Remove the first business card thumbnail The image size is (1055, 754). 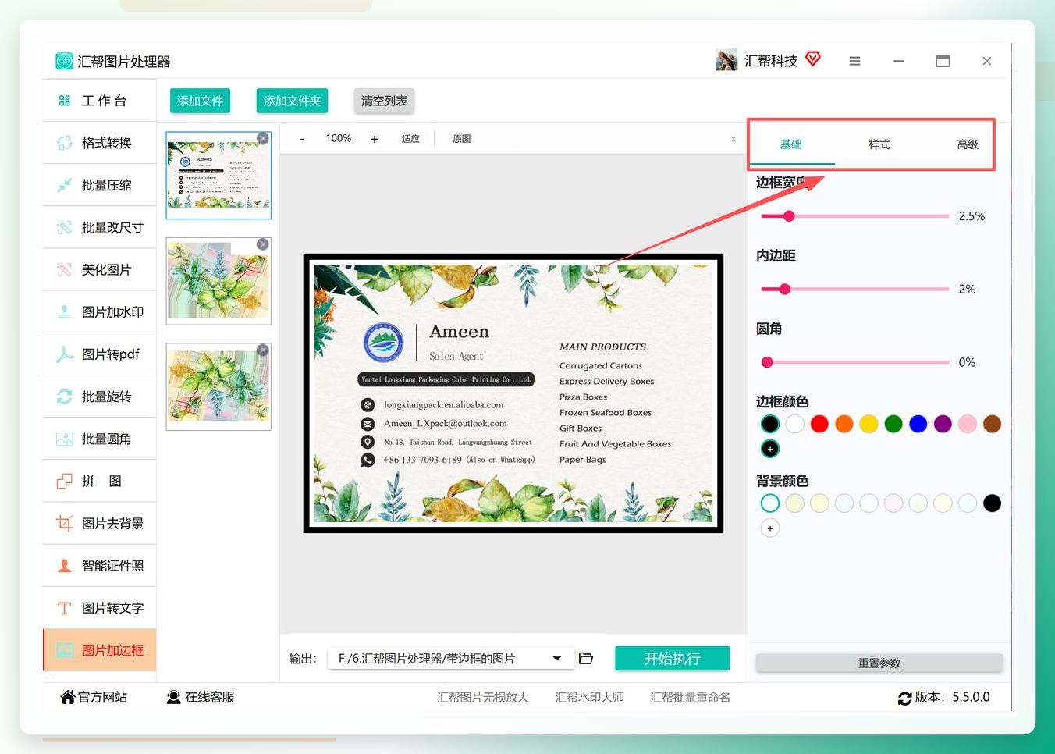coord(263,138)
